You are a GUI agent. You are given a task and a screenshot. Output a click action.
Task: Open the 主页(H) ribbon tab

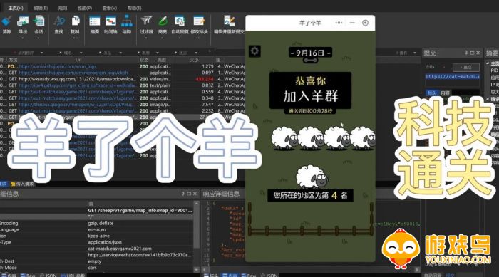15,8
